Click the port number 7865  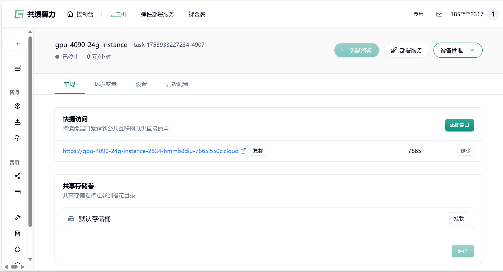click(x=414, y=151)
